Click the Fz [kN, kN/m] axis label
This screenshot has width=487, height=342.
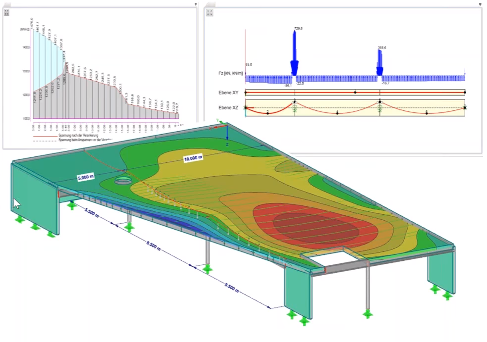click(230, 74)
